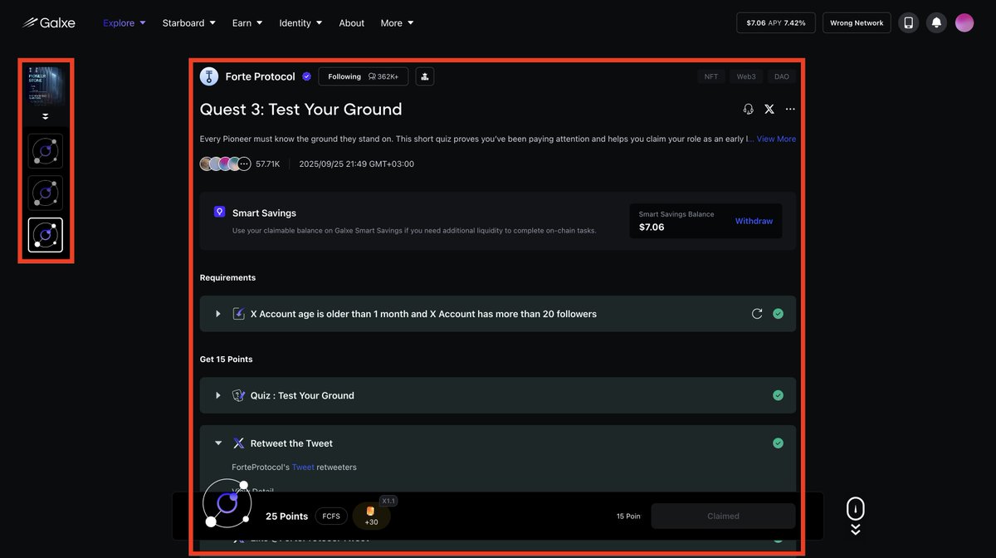Click the 57.71K participants count
The image size is (996, 558).
[267, 164]
